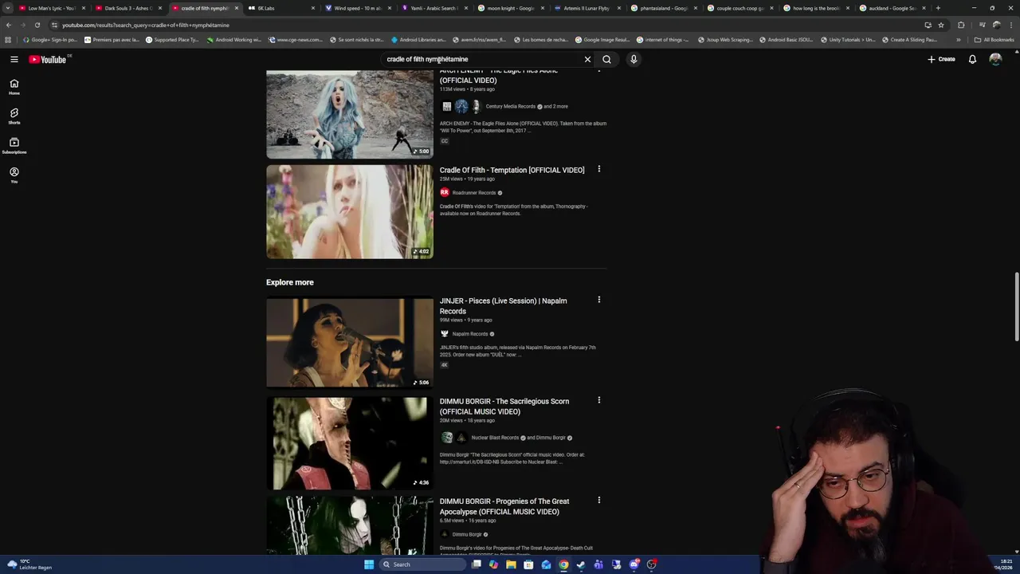Click the Roadrunner Records channel avatar
The width and height of the screenshot is (1020, 574).
click(445, 193)
